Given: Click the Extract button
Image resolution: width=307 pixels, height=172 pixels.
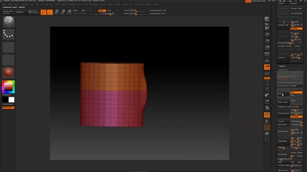Looking at the screenshot, I should pyautogui.click(x=283, y=57).
